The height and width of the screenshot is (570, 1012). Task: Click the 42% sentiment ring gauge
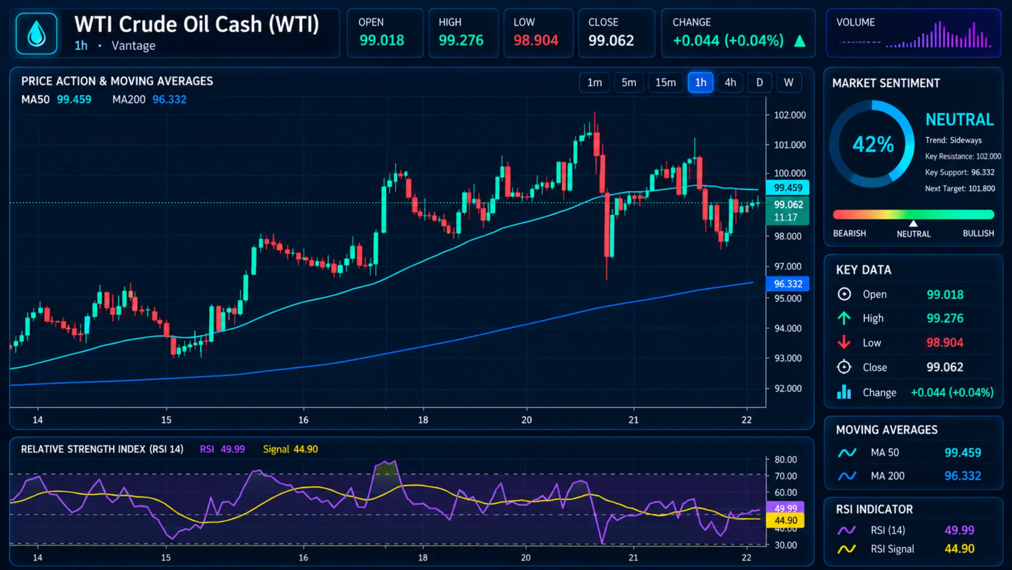pyautogui.click(x=872, y=144)
